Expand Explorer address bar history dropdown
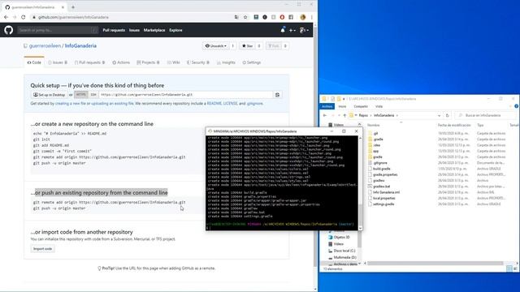 [x=439, y=115]
